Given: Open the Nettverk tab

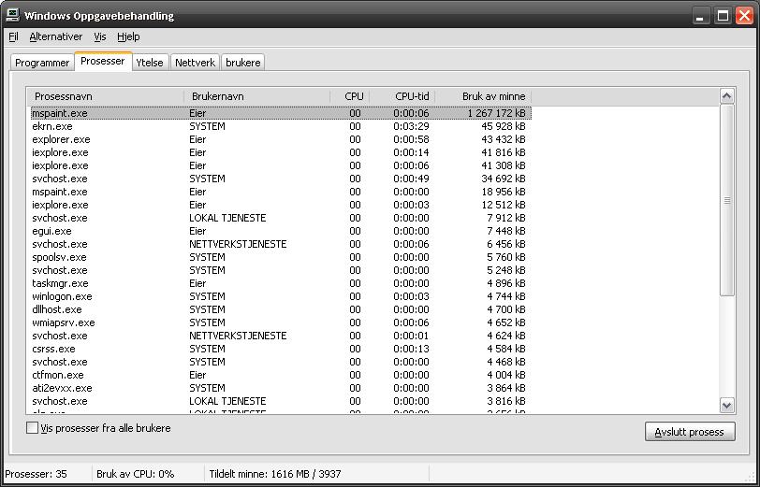Looking at the screenshot, I should [x=195, y=63].
